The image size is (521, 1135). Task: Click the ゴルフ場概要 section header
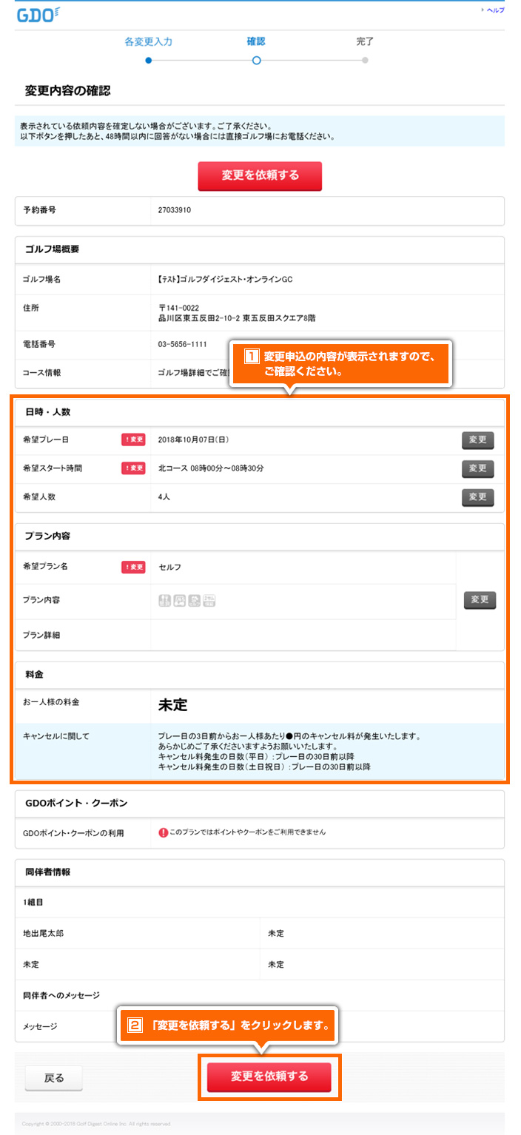pyautogui.click(x=52, y=249)
